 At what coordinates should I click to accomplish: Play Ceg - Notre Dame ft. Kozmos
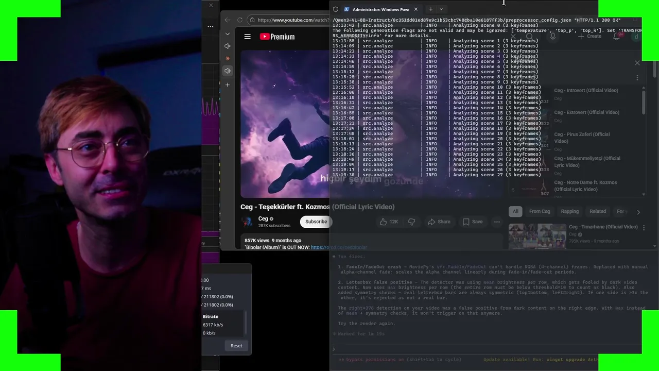point(585,185)
